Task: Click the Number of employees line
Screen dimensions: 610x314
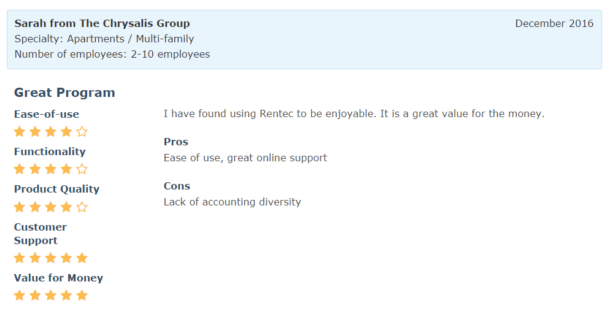Action: click(112, 55)
